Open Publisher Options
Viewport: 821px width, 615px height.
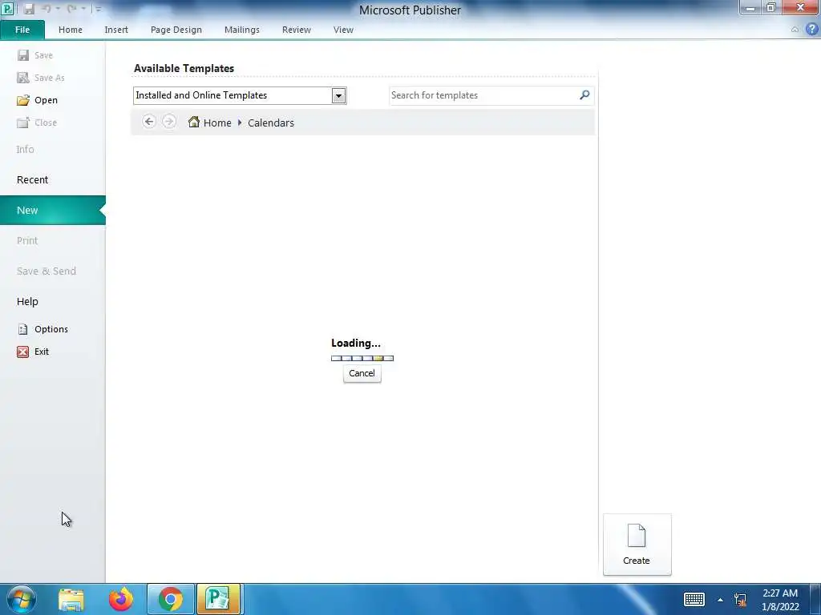(42, 329)
